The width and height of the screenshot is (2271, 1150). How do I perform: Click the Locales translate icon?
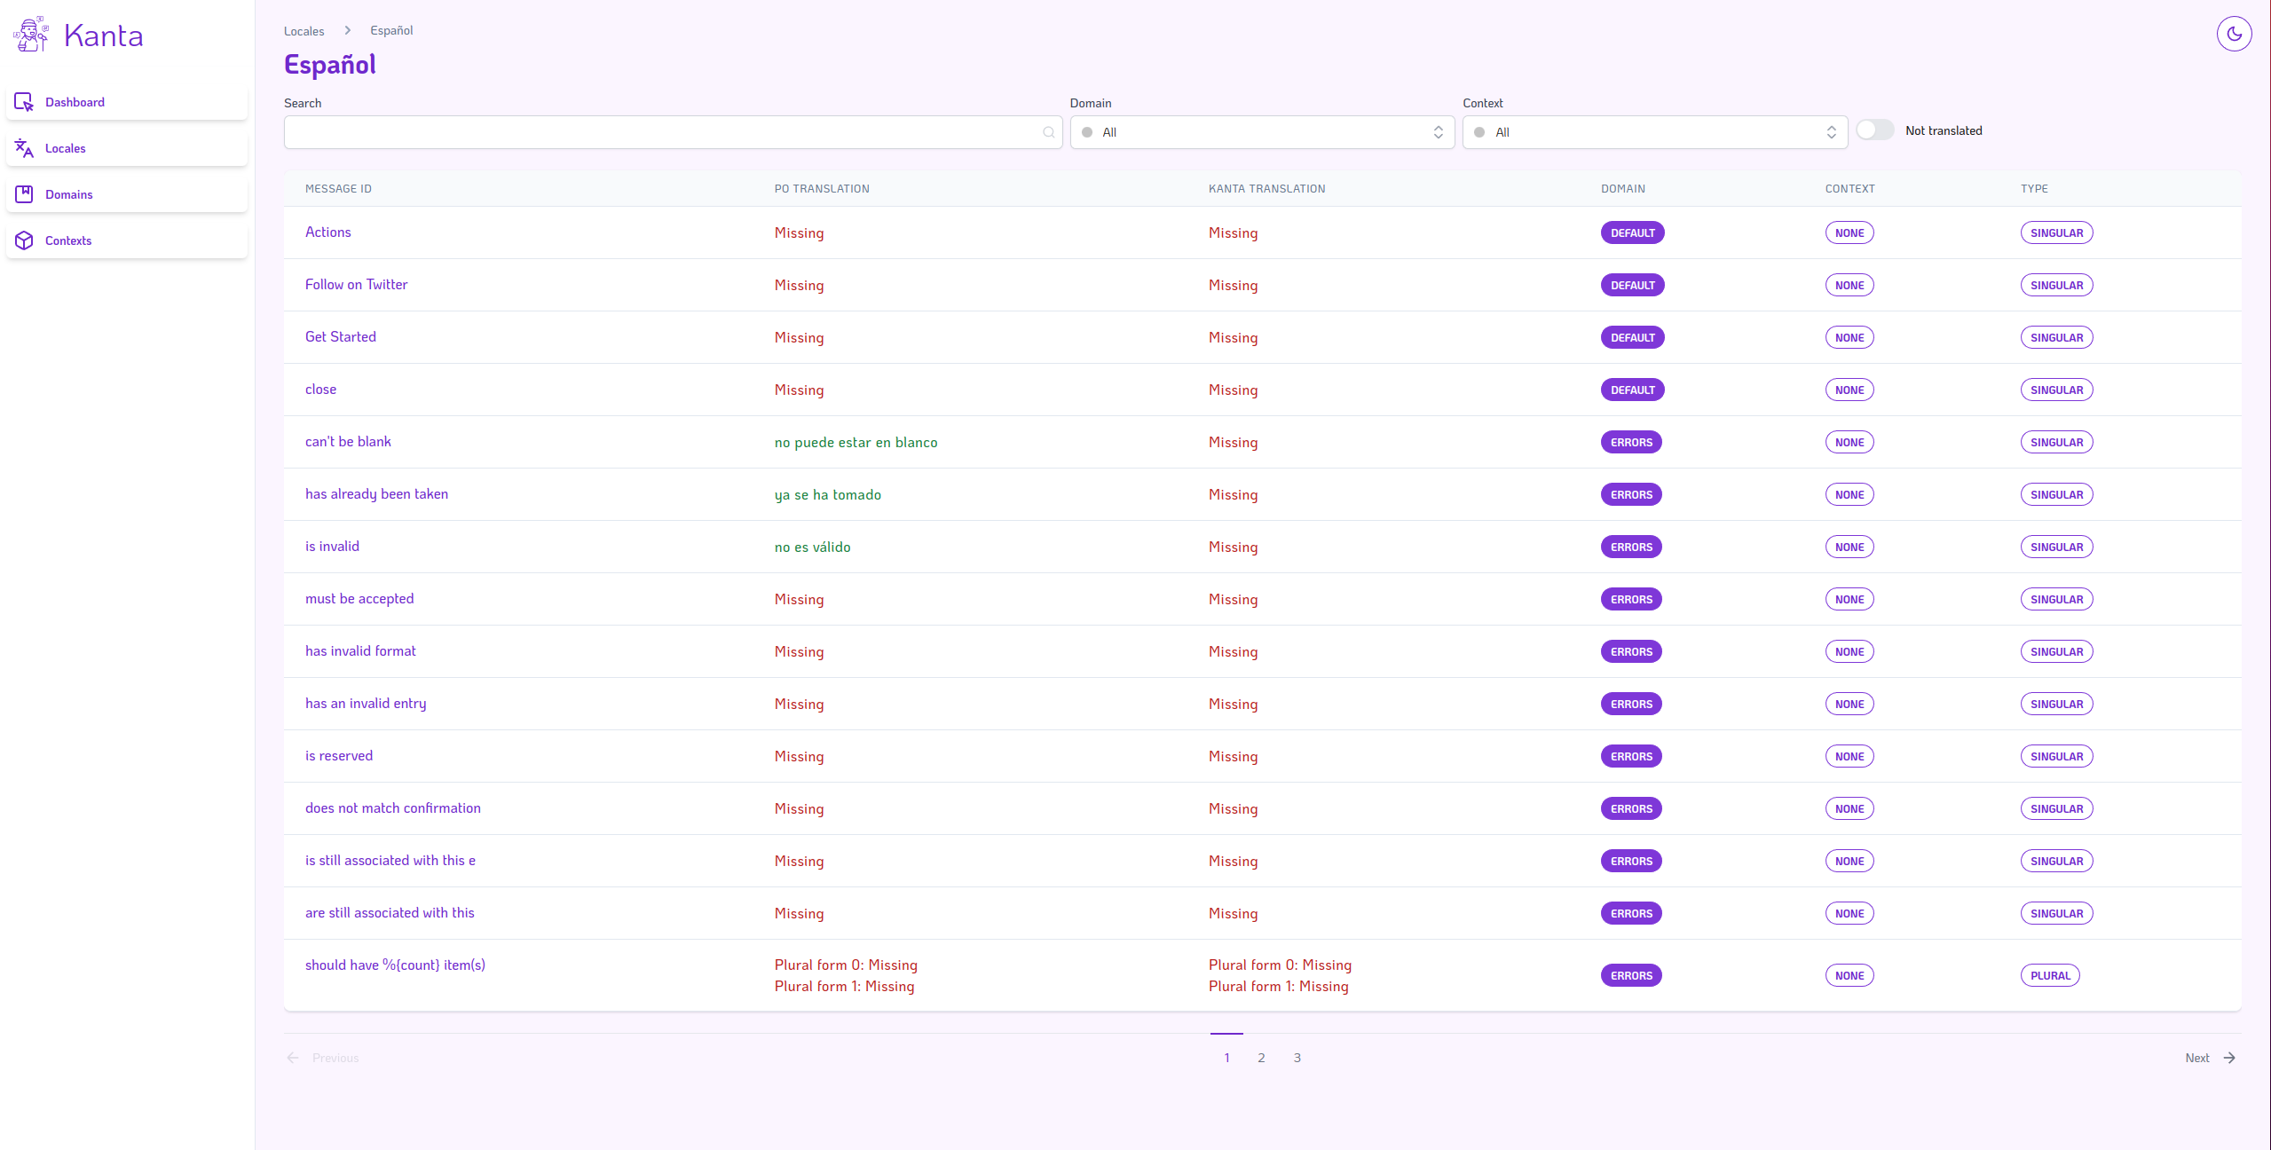pos(24,148)
